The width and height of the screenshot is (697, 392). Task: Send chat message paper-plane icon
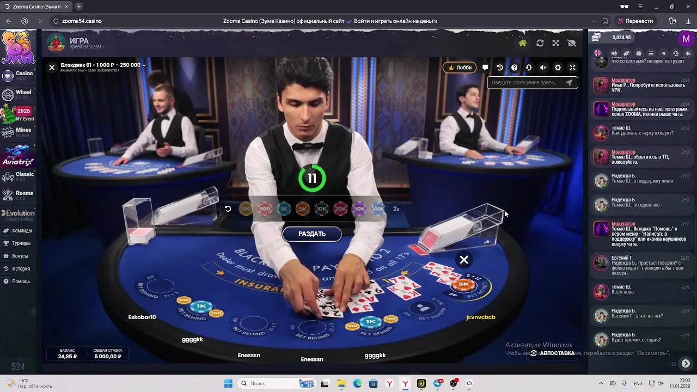570,83
